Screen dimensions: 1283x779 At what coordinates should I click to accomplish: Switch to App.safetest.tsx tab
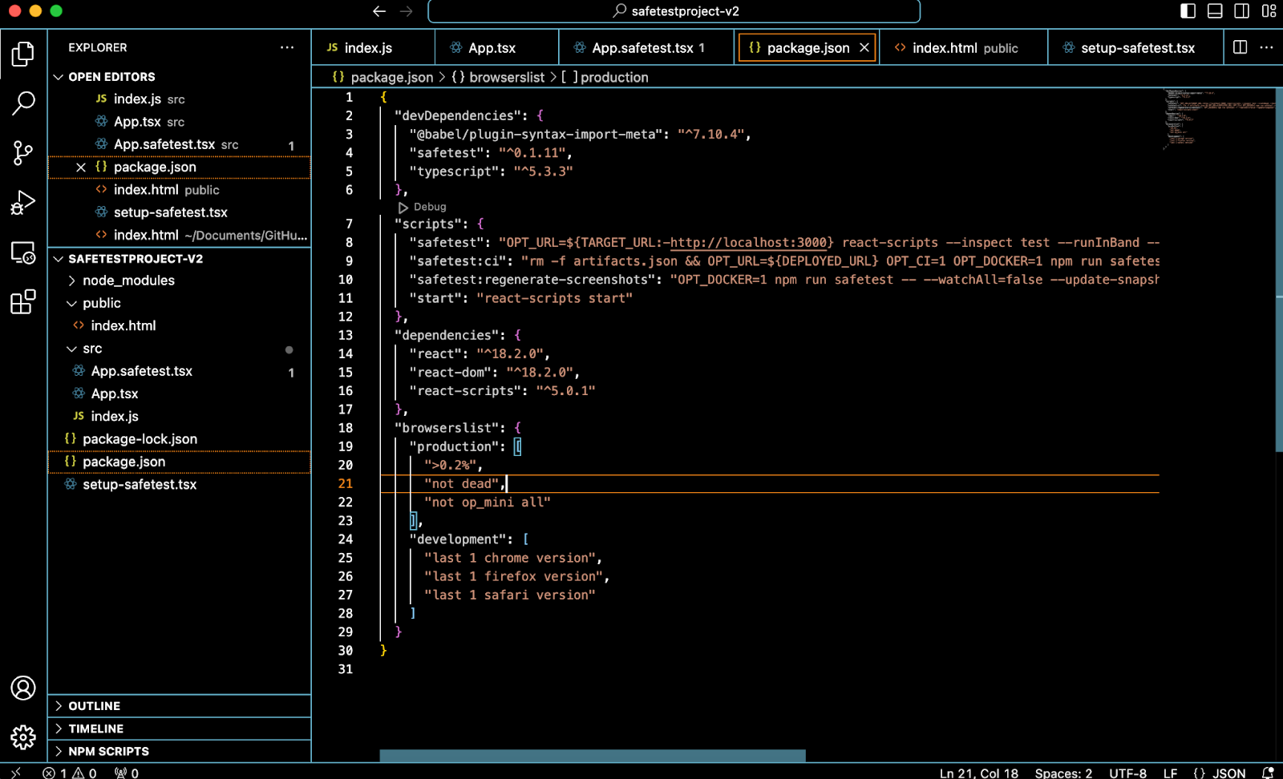click(646, 47)
